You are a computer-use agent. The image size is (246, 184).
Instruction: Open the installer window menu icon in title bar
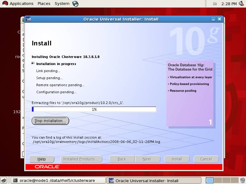[28, 19]
